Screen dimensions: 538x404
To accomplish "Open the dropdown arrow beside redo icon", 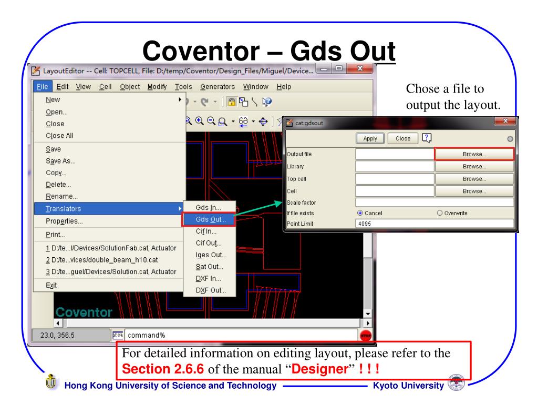I will [215, 102].
